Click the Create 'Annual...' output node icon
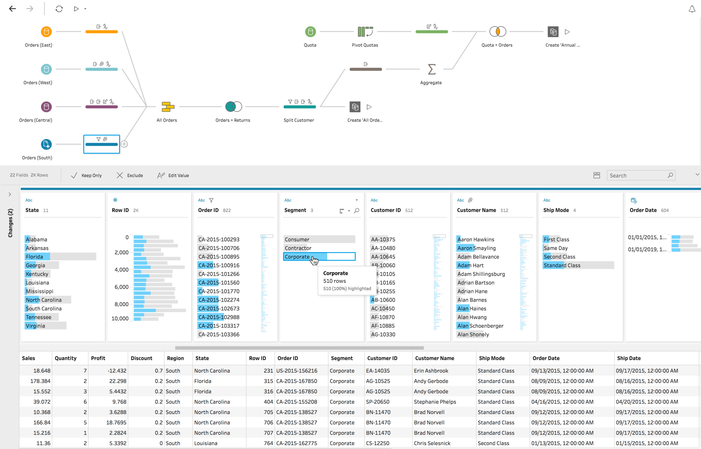 point(553,31)
